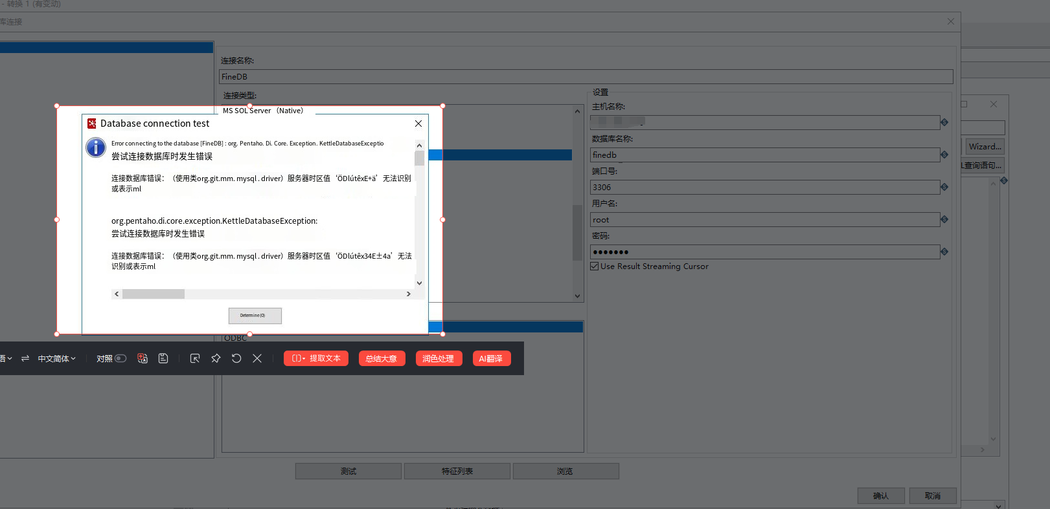This screenshot has width=1050, height=509.
Task: Click the horizontal scroll left arrow in the error dialog
Action: [117, 294]
